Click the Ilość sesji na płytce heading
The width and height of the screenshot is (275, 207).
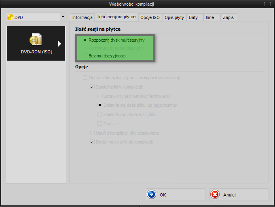(x=98, y=29)
